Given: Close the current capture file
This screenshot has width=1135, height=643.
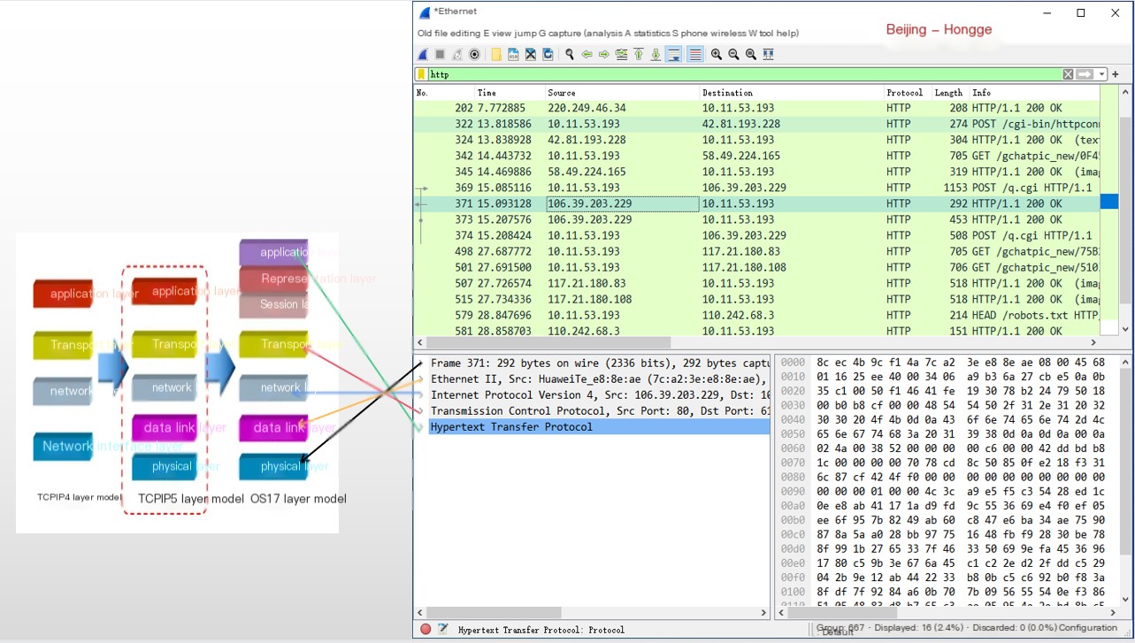Looking at the screenshot, I should 531,55.
